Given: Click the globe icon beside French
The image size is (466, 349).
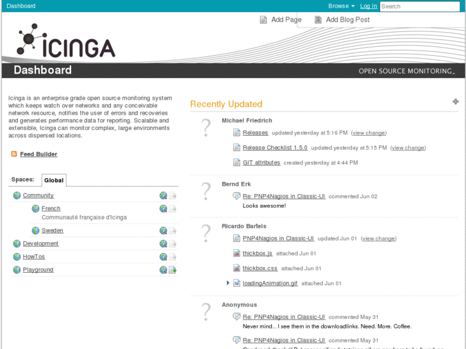Looking at the screenshot, I should tap(35, 209).
